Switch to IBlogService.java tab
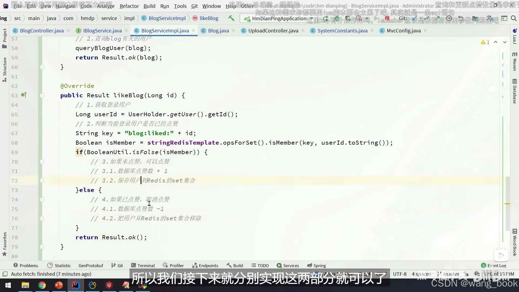 [102, 31]
